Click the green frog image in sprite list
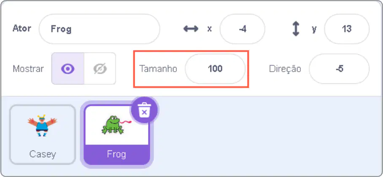This screenshot has height=177, width=383. click(x=116, y=125)
